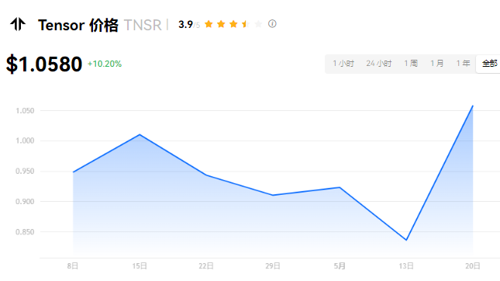Click the half-filled fourth star

(246, 24)
